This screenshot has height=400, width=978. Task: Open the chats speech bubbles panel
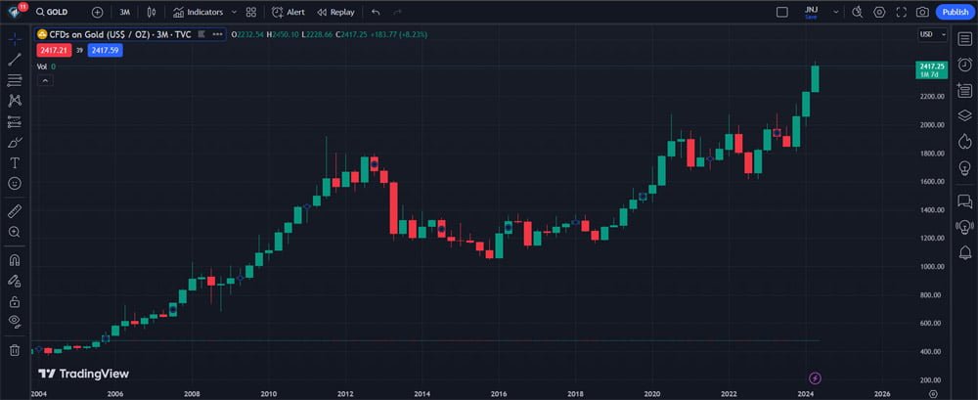965,200
